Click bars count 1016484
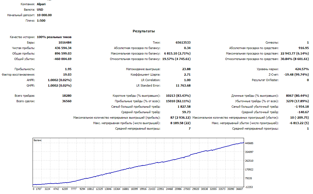 pos(65,42)
